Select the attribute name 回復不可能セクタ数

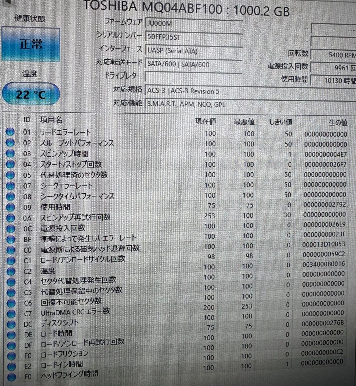pos(71,302)
